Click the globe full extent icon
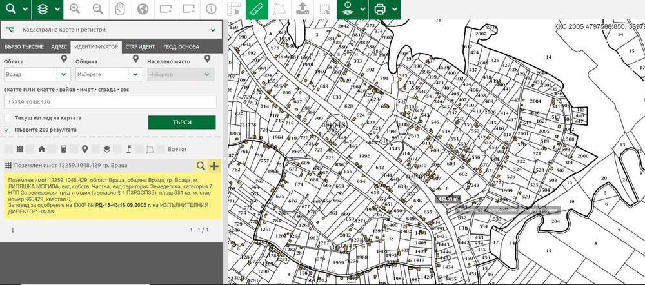The height and width of the screenshot is (285, 645). tap(143, 9)
